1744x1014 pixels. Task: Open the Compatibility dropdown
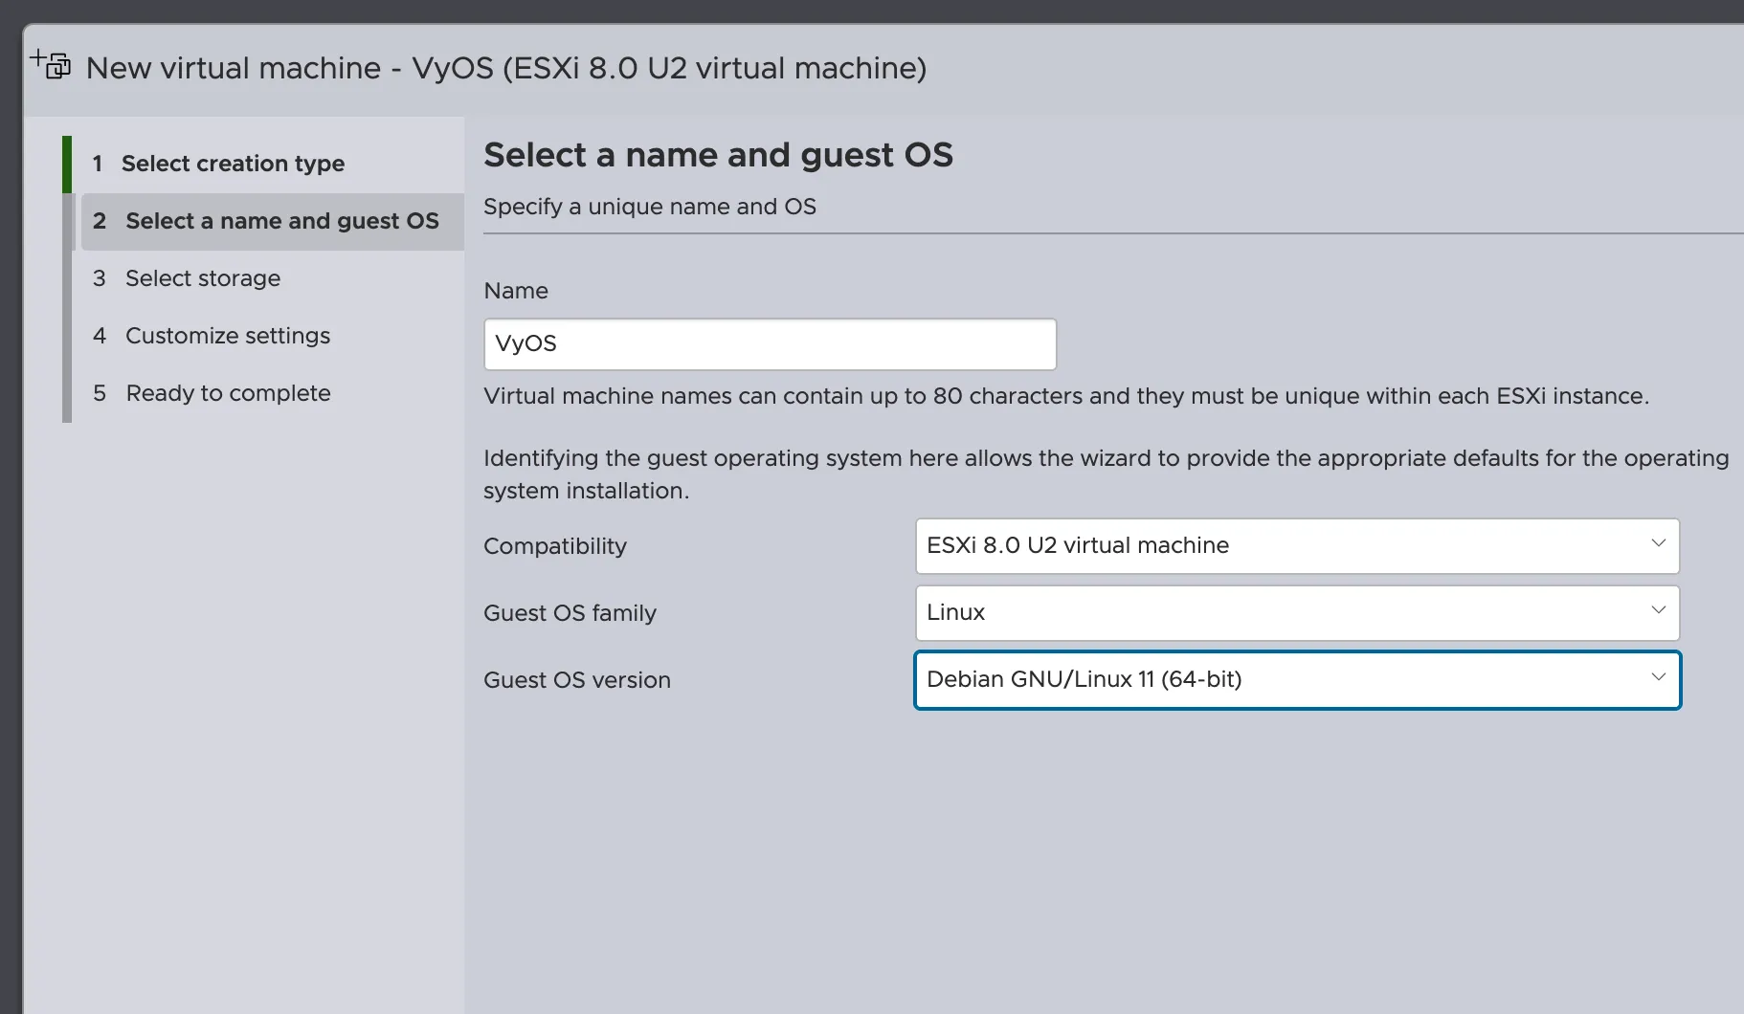(1297, 545)
